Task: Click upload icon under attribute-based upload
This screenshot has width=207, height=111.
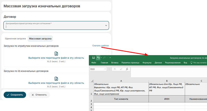Action: point(56,53)
